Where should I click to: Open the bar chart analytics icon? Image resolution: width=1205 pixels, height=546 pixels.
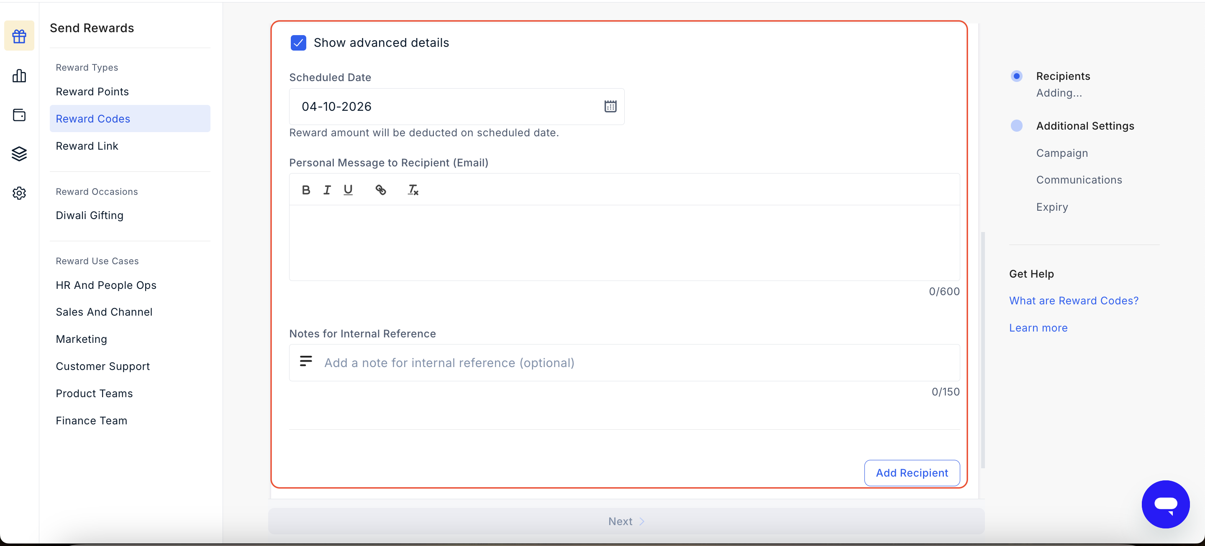pyautogui.click(x=19, y=76)
